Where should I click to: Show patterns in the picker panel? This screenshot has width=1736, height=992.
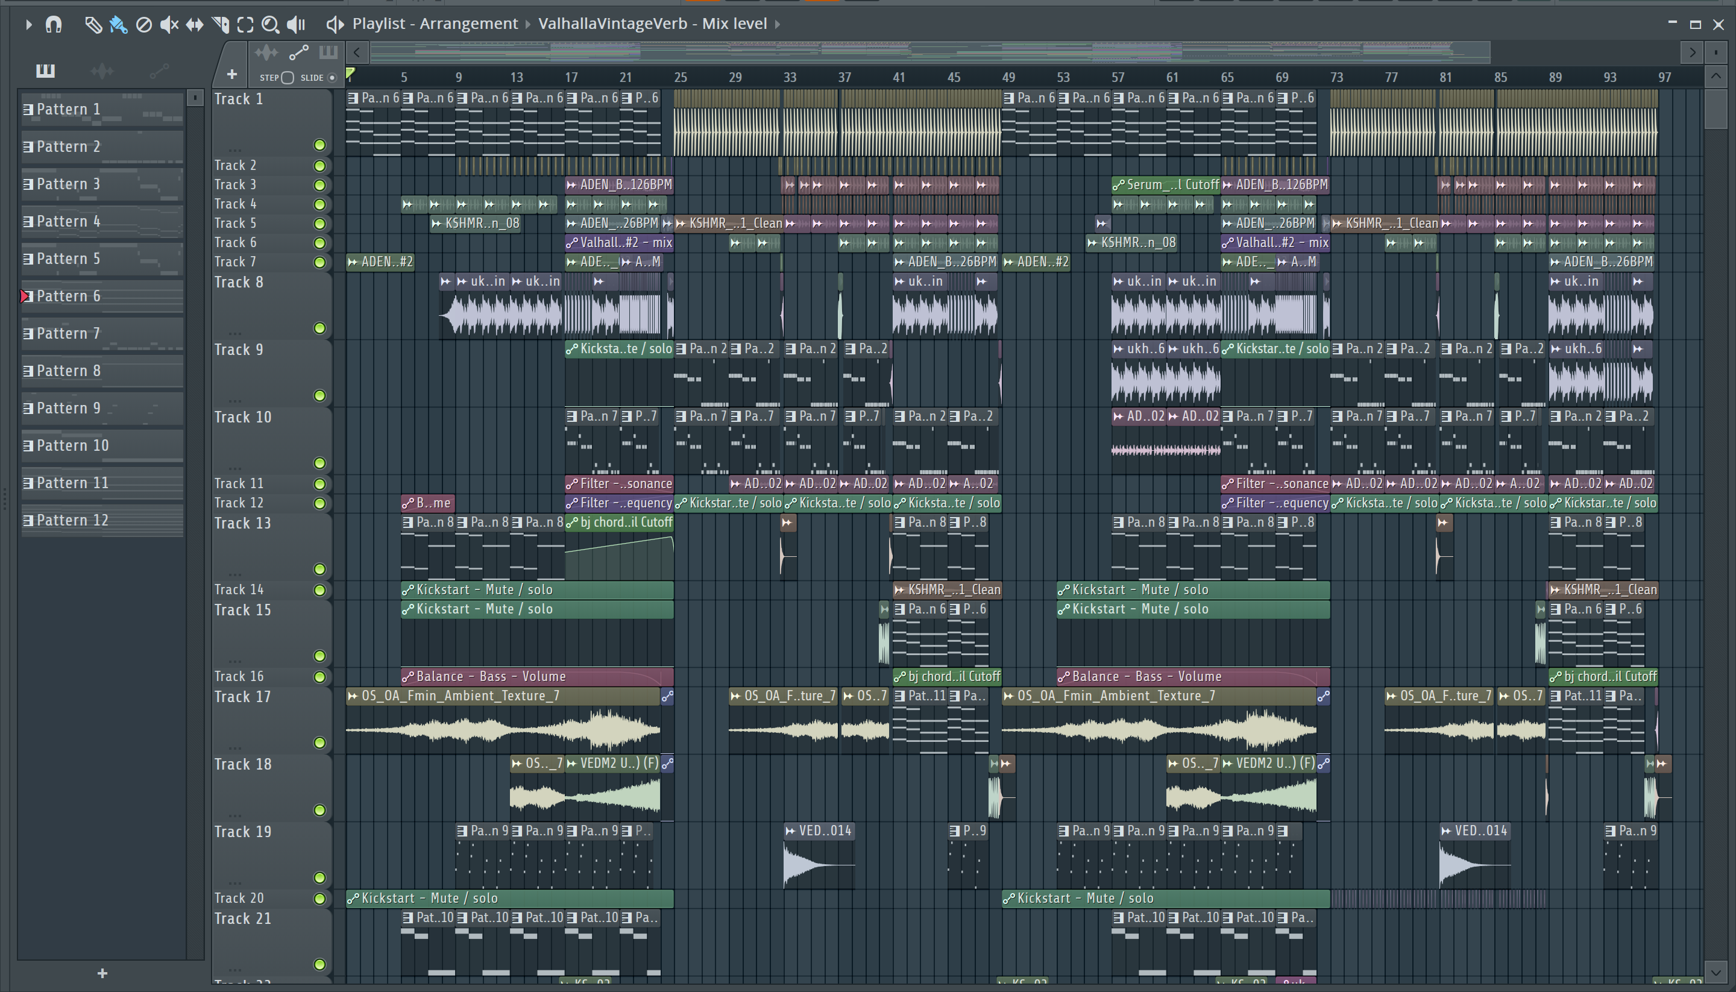point(46,70)
